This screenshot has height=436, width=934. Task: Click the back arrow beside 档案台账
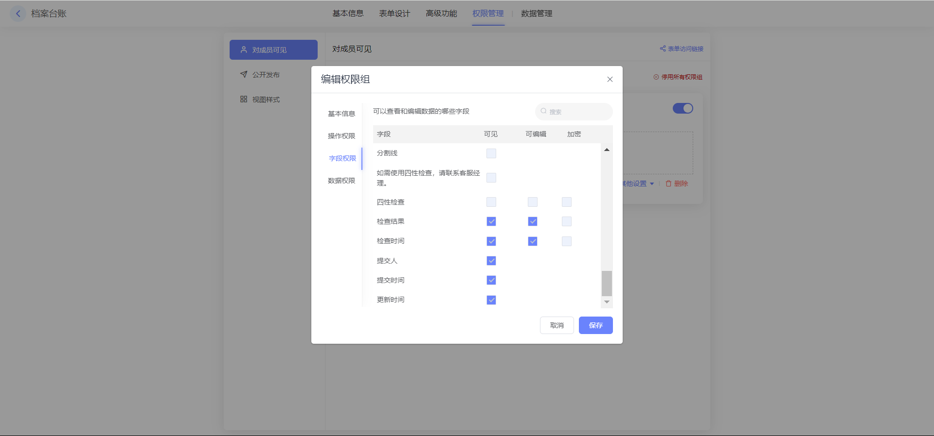(x=18, y=14)
